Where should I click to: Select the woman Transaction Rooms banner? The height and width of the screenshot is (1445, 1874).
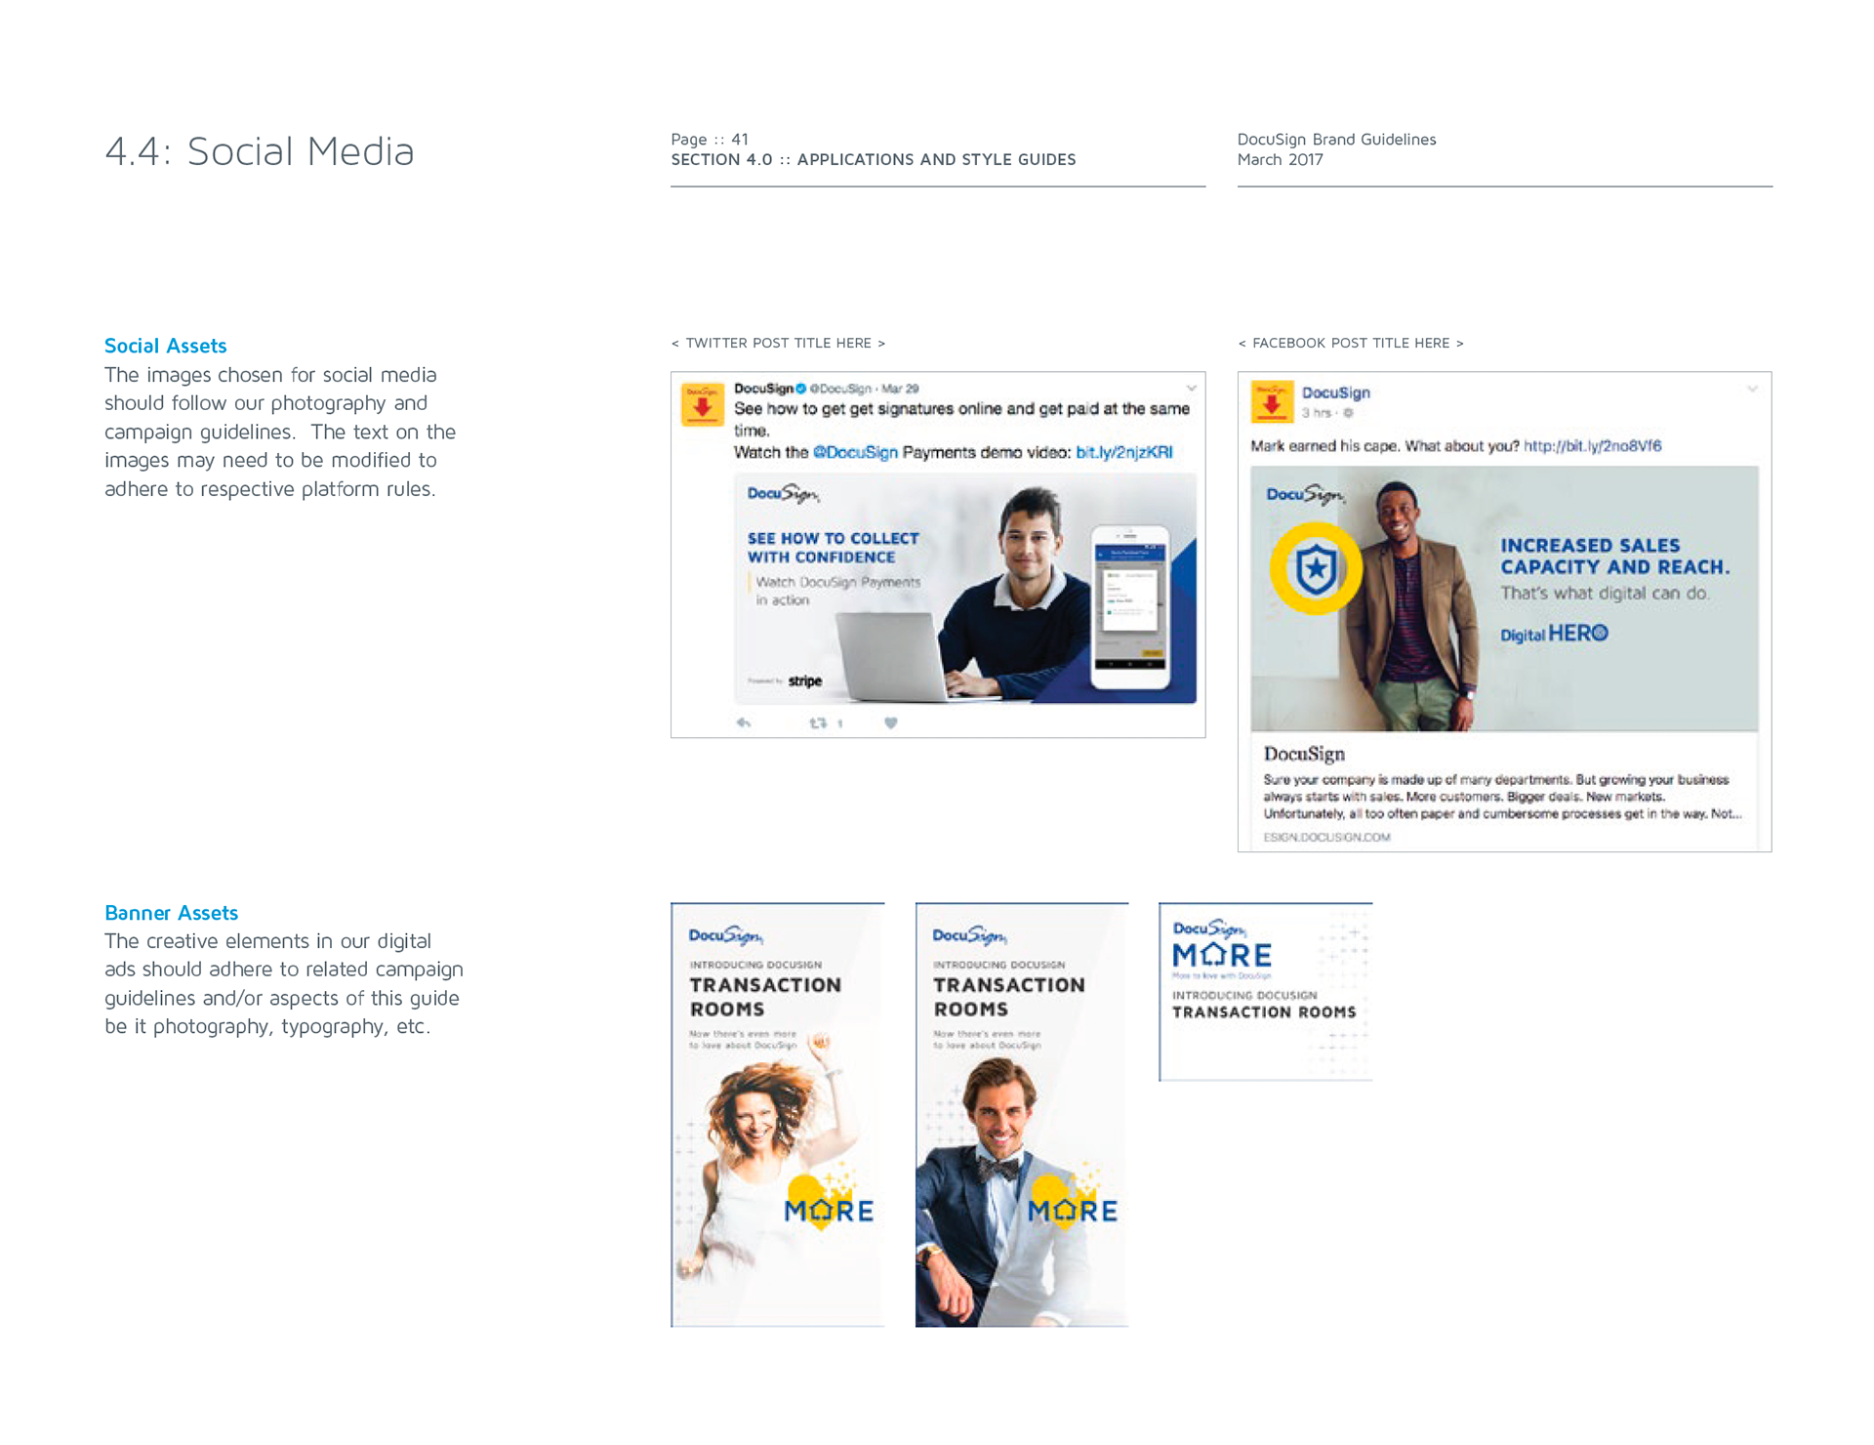click(778, 1114)
